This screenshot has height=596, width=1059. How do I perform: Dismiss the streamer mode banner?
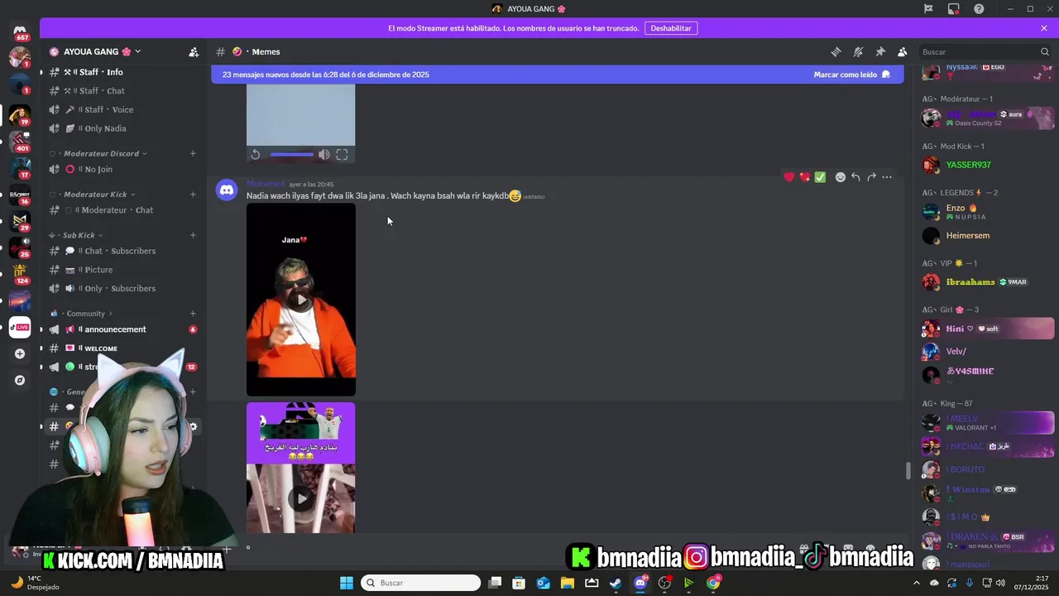tap(1044, 28)
